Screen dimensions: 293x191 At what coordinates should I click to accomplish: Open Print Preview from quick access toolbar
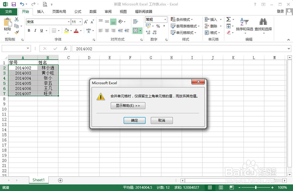tap(45, 4)
